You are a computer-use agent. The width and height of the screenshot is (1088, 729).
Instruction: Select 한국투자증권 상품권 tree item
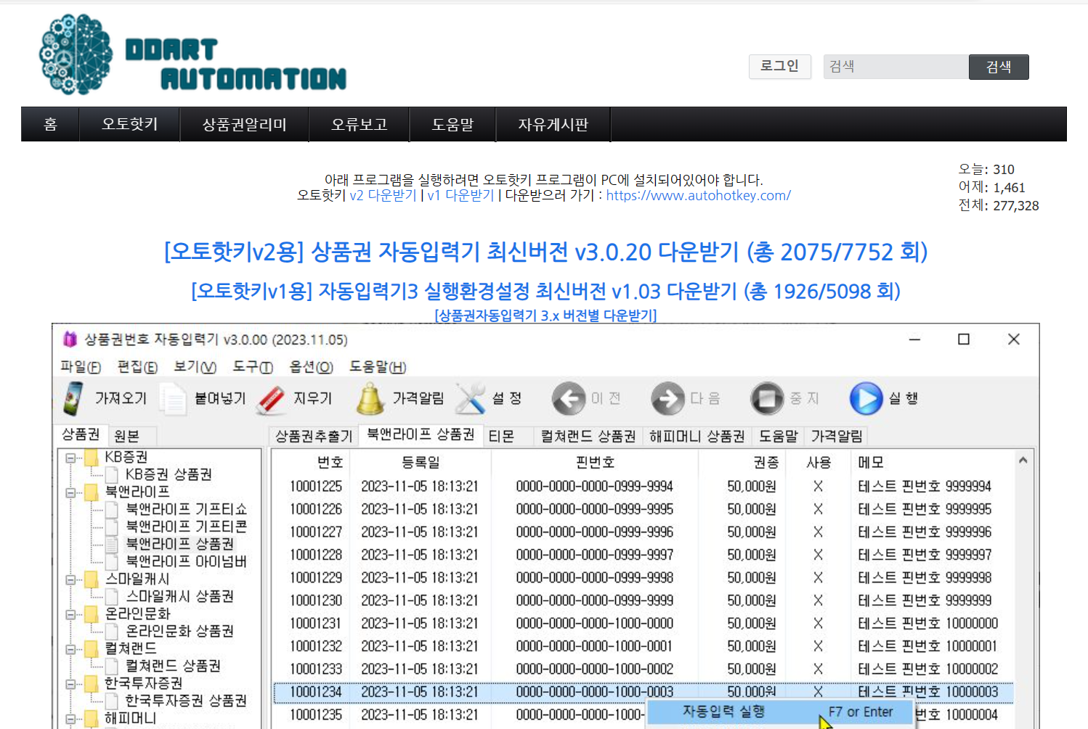pos(186,701)
